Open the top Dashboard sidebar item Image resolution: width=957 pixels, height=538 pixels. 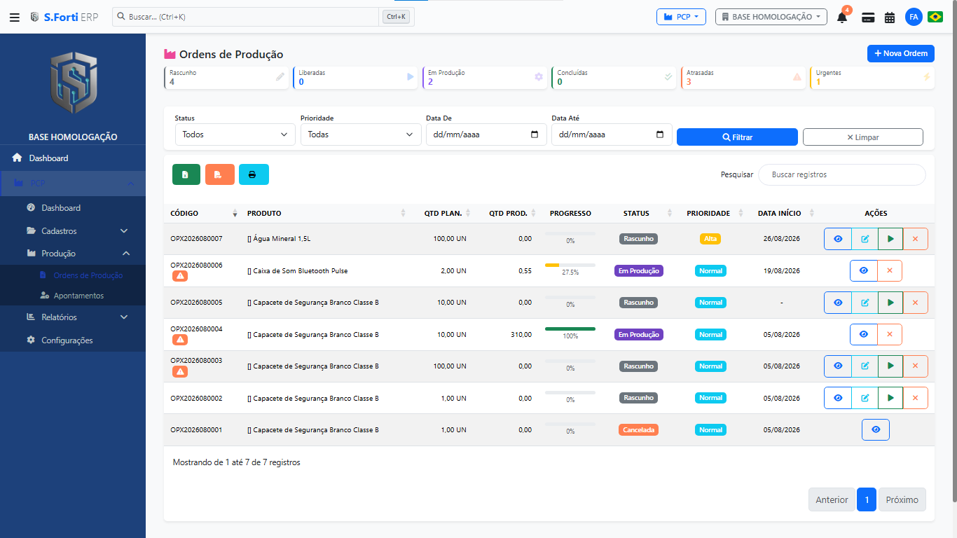click(x=73, y=158)
